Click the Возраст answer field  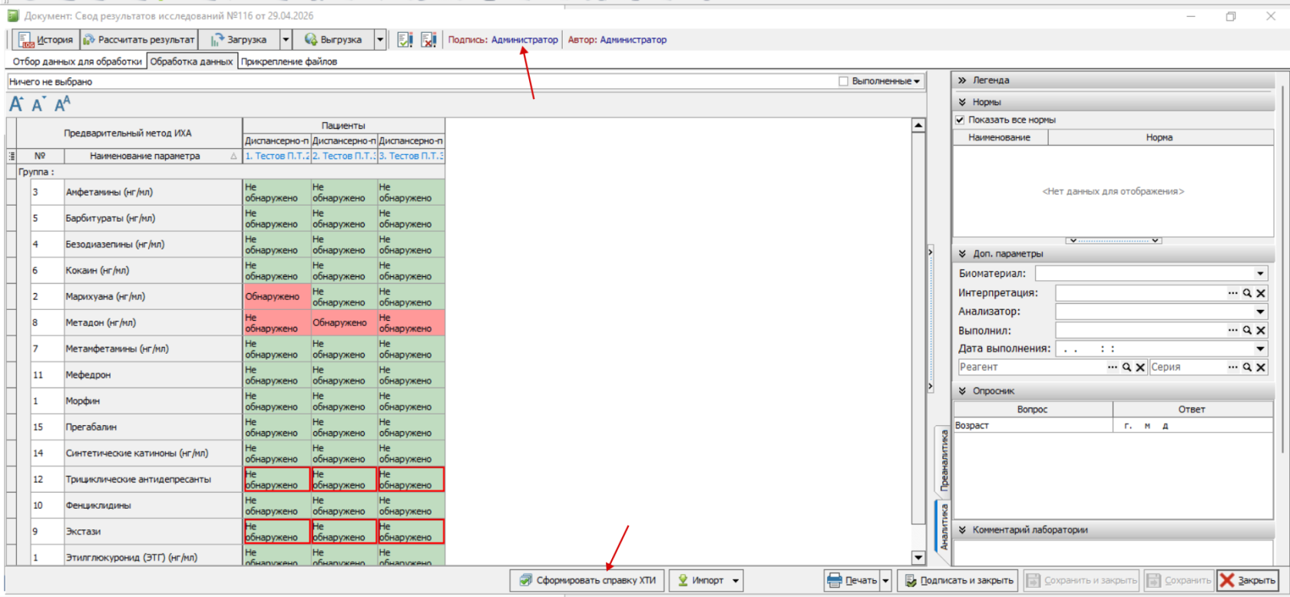coord(1192,426)
